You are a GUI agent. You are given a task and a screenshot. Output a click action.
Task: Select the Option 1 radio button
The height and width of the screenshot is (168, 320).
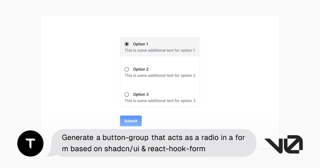[127, 44]
